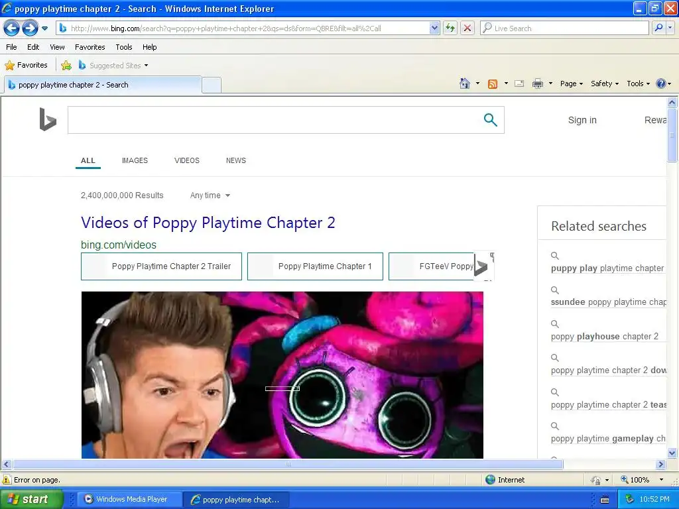Switch to the VIDEOS tab

click(186, 160)
